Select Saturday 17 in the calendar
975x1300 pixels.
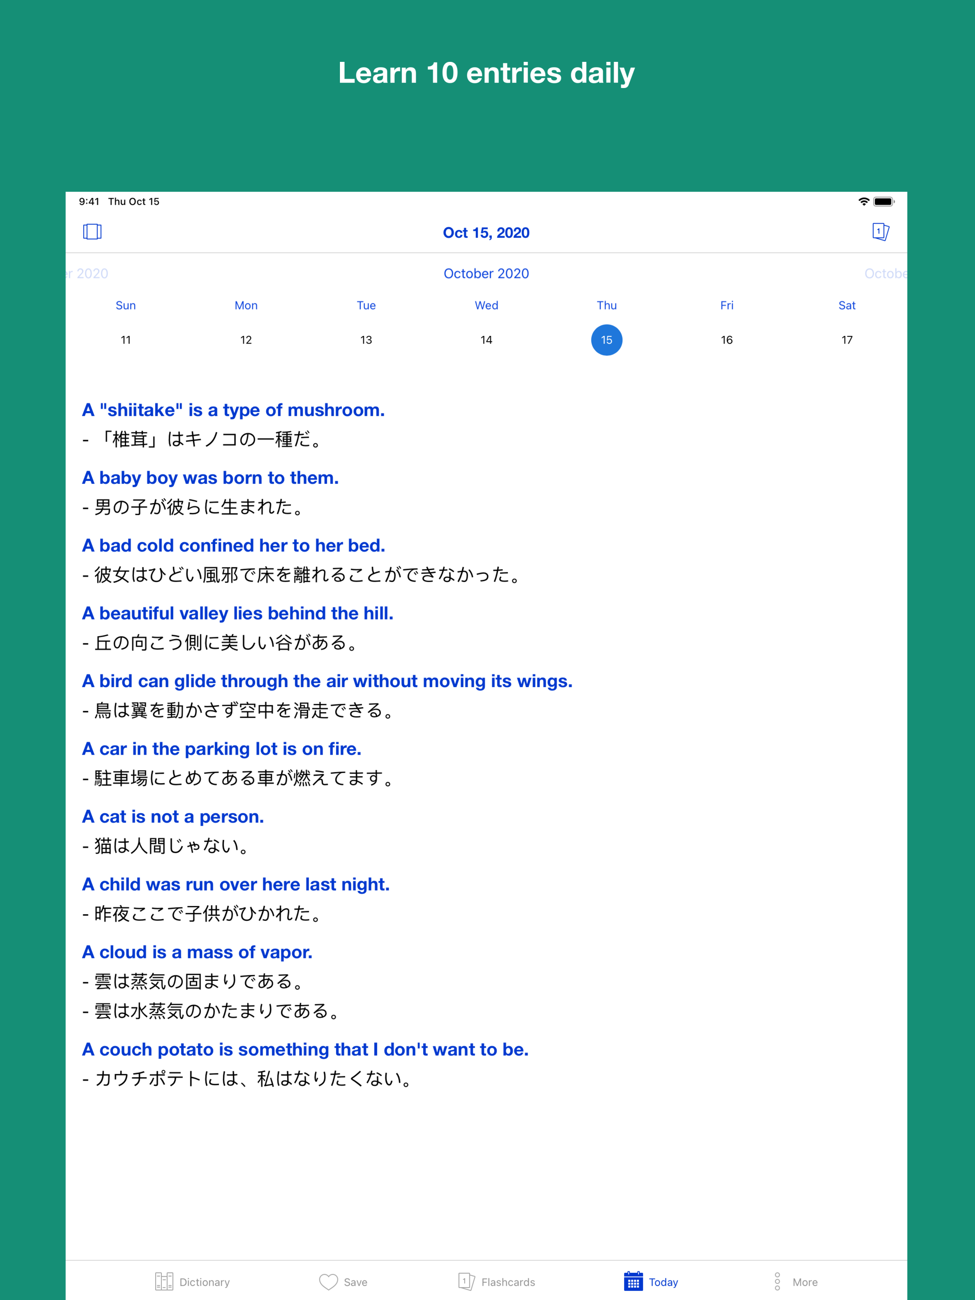click(847, 340)
